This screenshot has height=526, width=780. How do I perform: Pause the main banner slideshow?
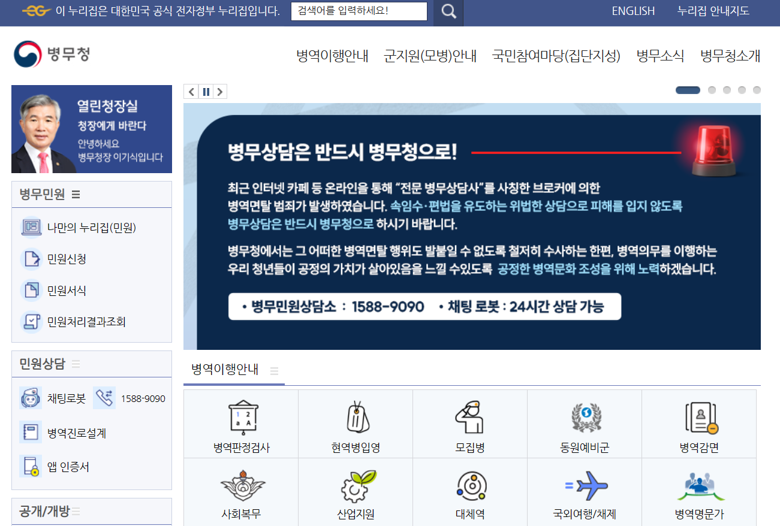click(206, 91)
